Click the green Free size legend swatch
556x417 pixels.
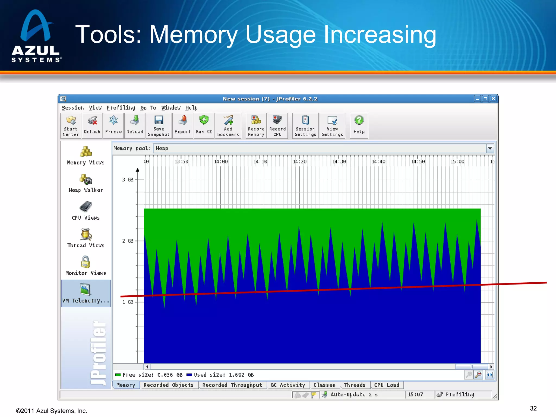coord(118,375)
